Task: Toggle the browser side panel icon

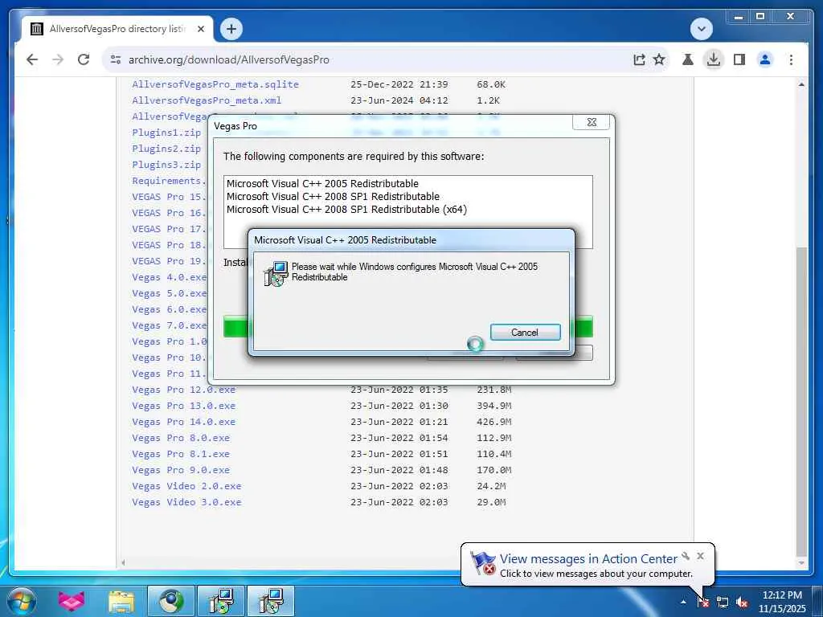Action: (x=739, y=59)
